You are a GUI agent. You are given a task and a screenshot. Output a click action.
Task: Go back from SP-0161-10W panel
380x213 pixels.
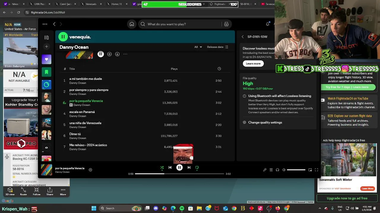tap(243, 37)
